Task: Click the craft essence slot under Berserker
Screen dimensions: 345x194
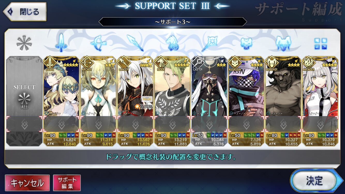Action: point(283,124)
